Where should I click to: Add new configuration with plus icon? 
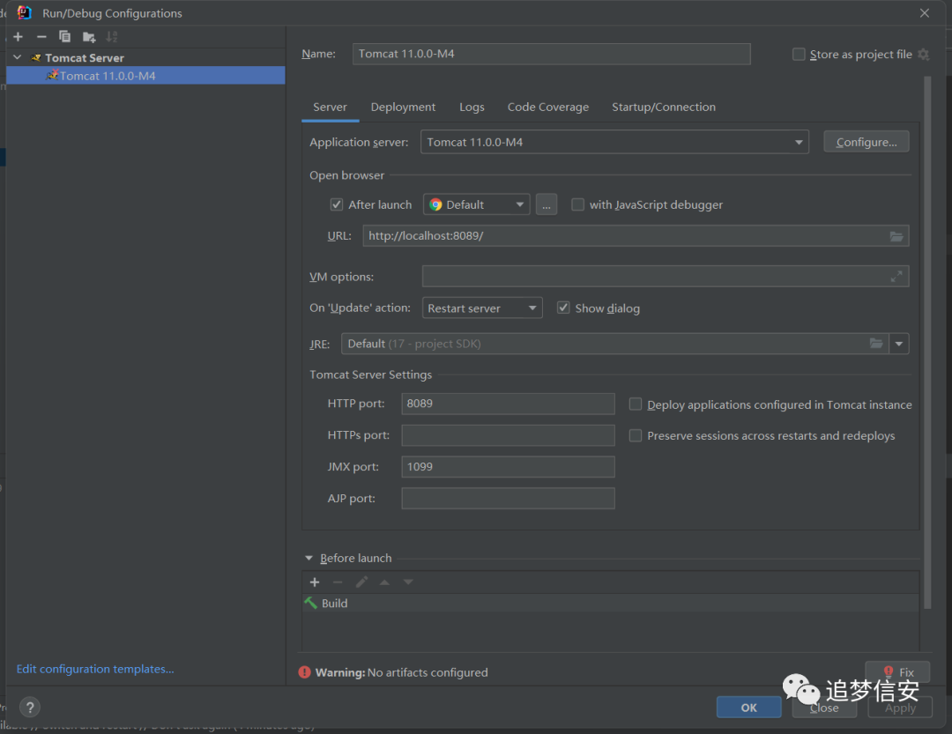[x=19, y=37]
